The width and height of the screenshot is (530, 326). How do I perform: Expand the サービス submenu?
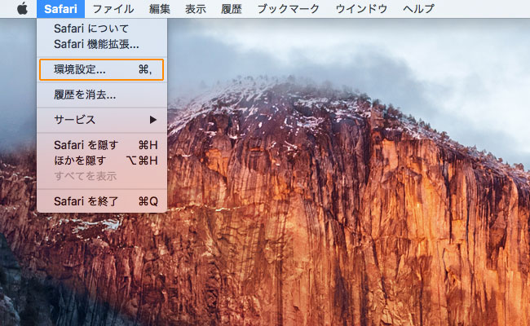point(102,120)
